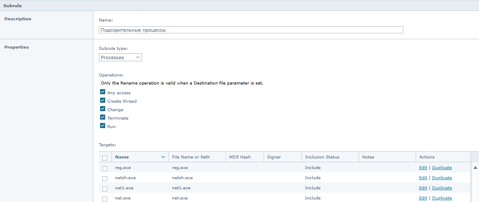Sort by Inclusion Status column header

pos(322,157)
